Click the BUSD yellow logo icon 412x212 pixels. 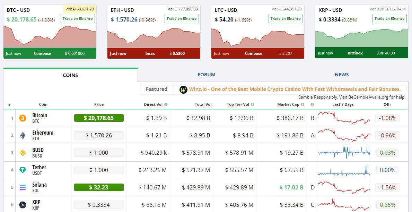click(x=23, y=153)
